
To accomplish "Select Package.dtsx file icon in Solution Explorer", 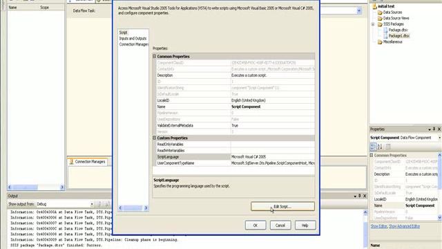I will [x=385, y=30].
